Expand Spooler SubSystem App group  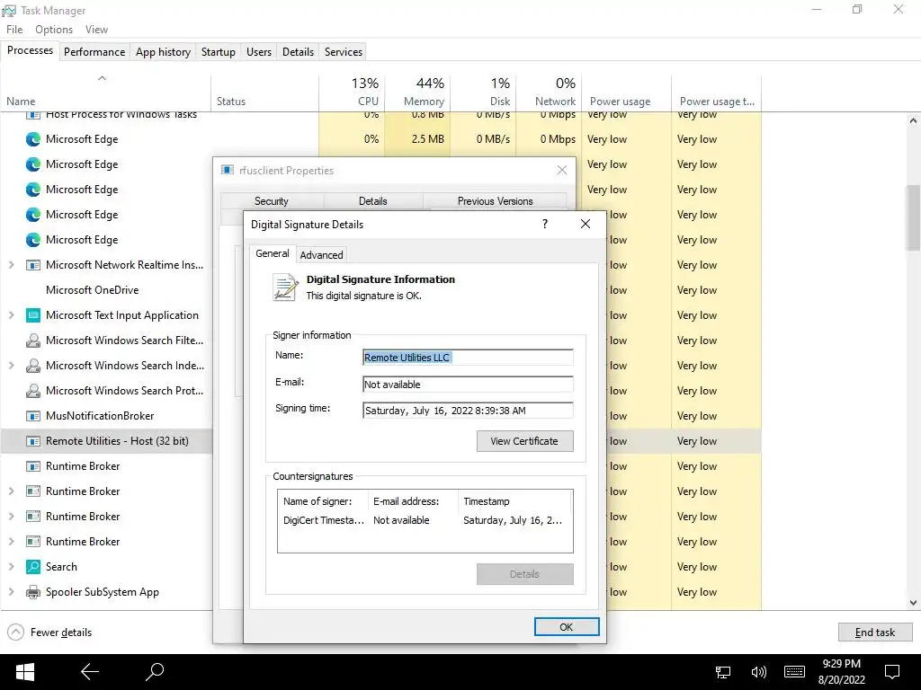(x=11, y=592)
